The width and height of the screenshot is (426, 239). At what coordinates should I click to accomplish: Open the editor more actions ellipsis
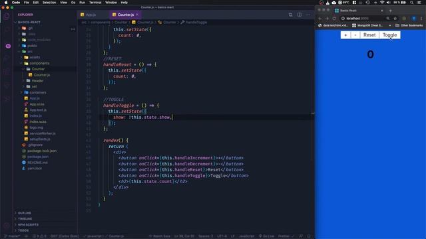(x=308, y=15)
